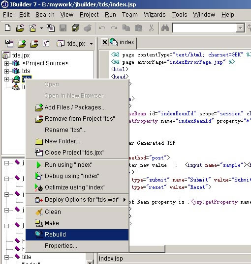Click the binoculars Find icon
Image resolution: width=251 pixels, height=264 pixels.
[x=165, y=28]
